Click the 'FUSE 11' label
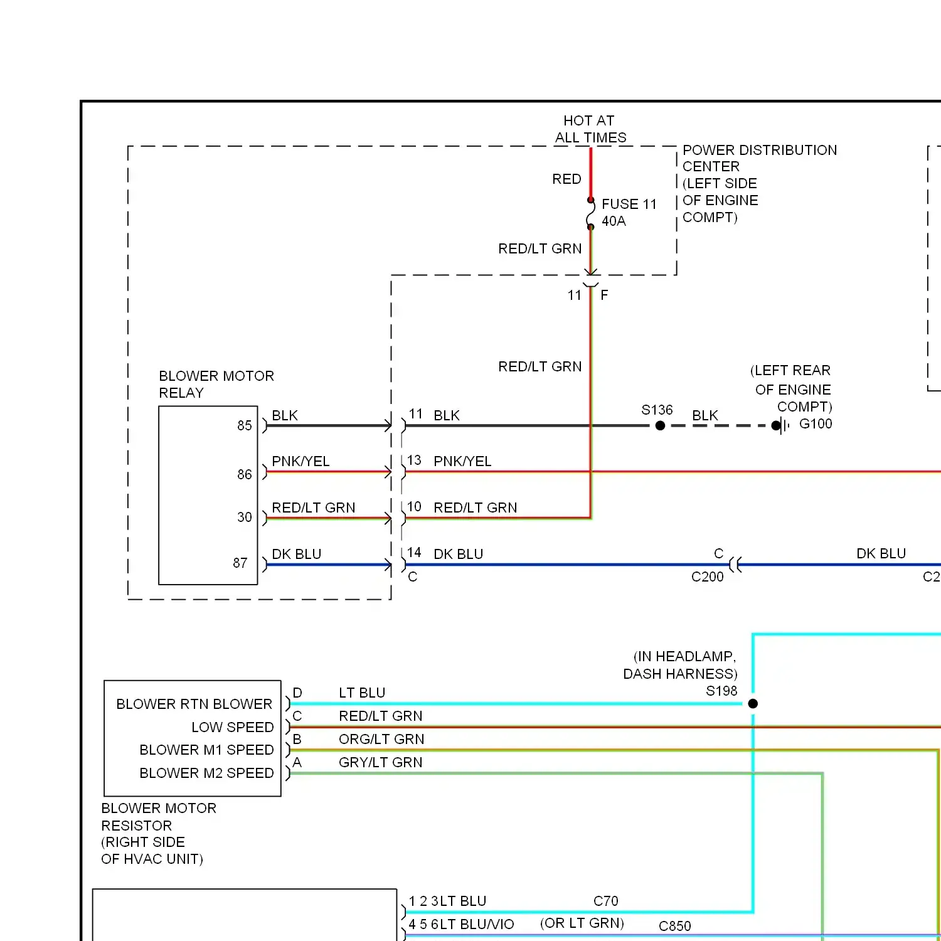941x941 pixels. 629,204
